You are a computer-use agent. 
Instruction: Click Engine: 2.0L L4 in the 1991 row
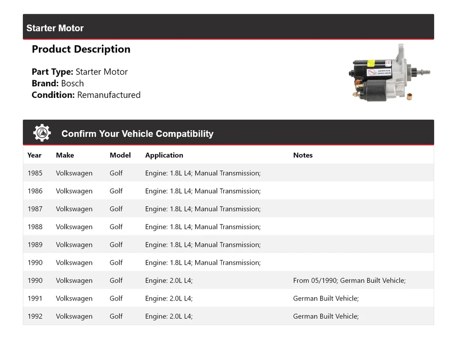click(x=169, y=299)
